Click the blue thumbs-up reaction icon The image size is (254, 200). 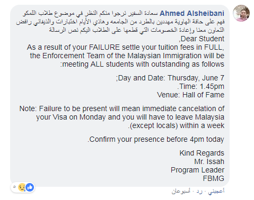(x=30, y=187)
